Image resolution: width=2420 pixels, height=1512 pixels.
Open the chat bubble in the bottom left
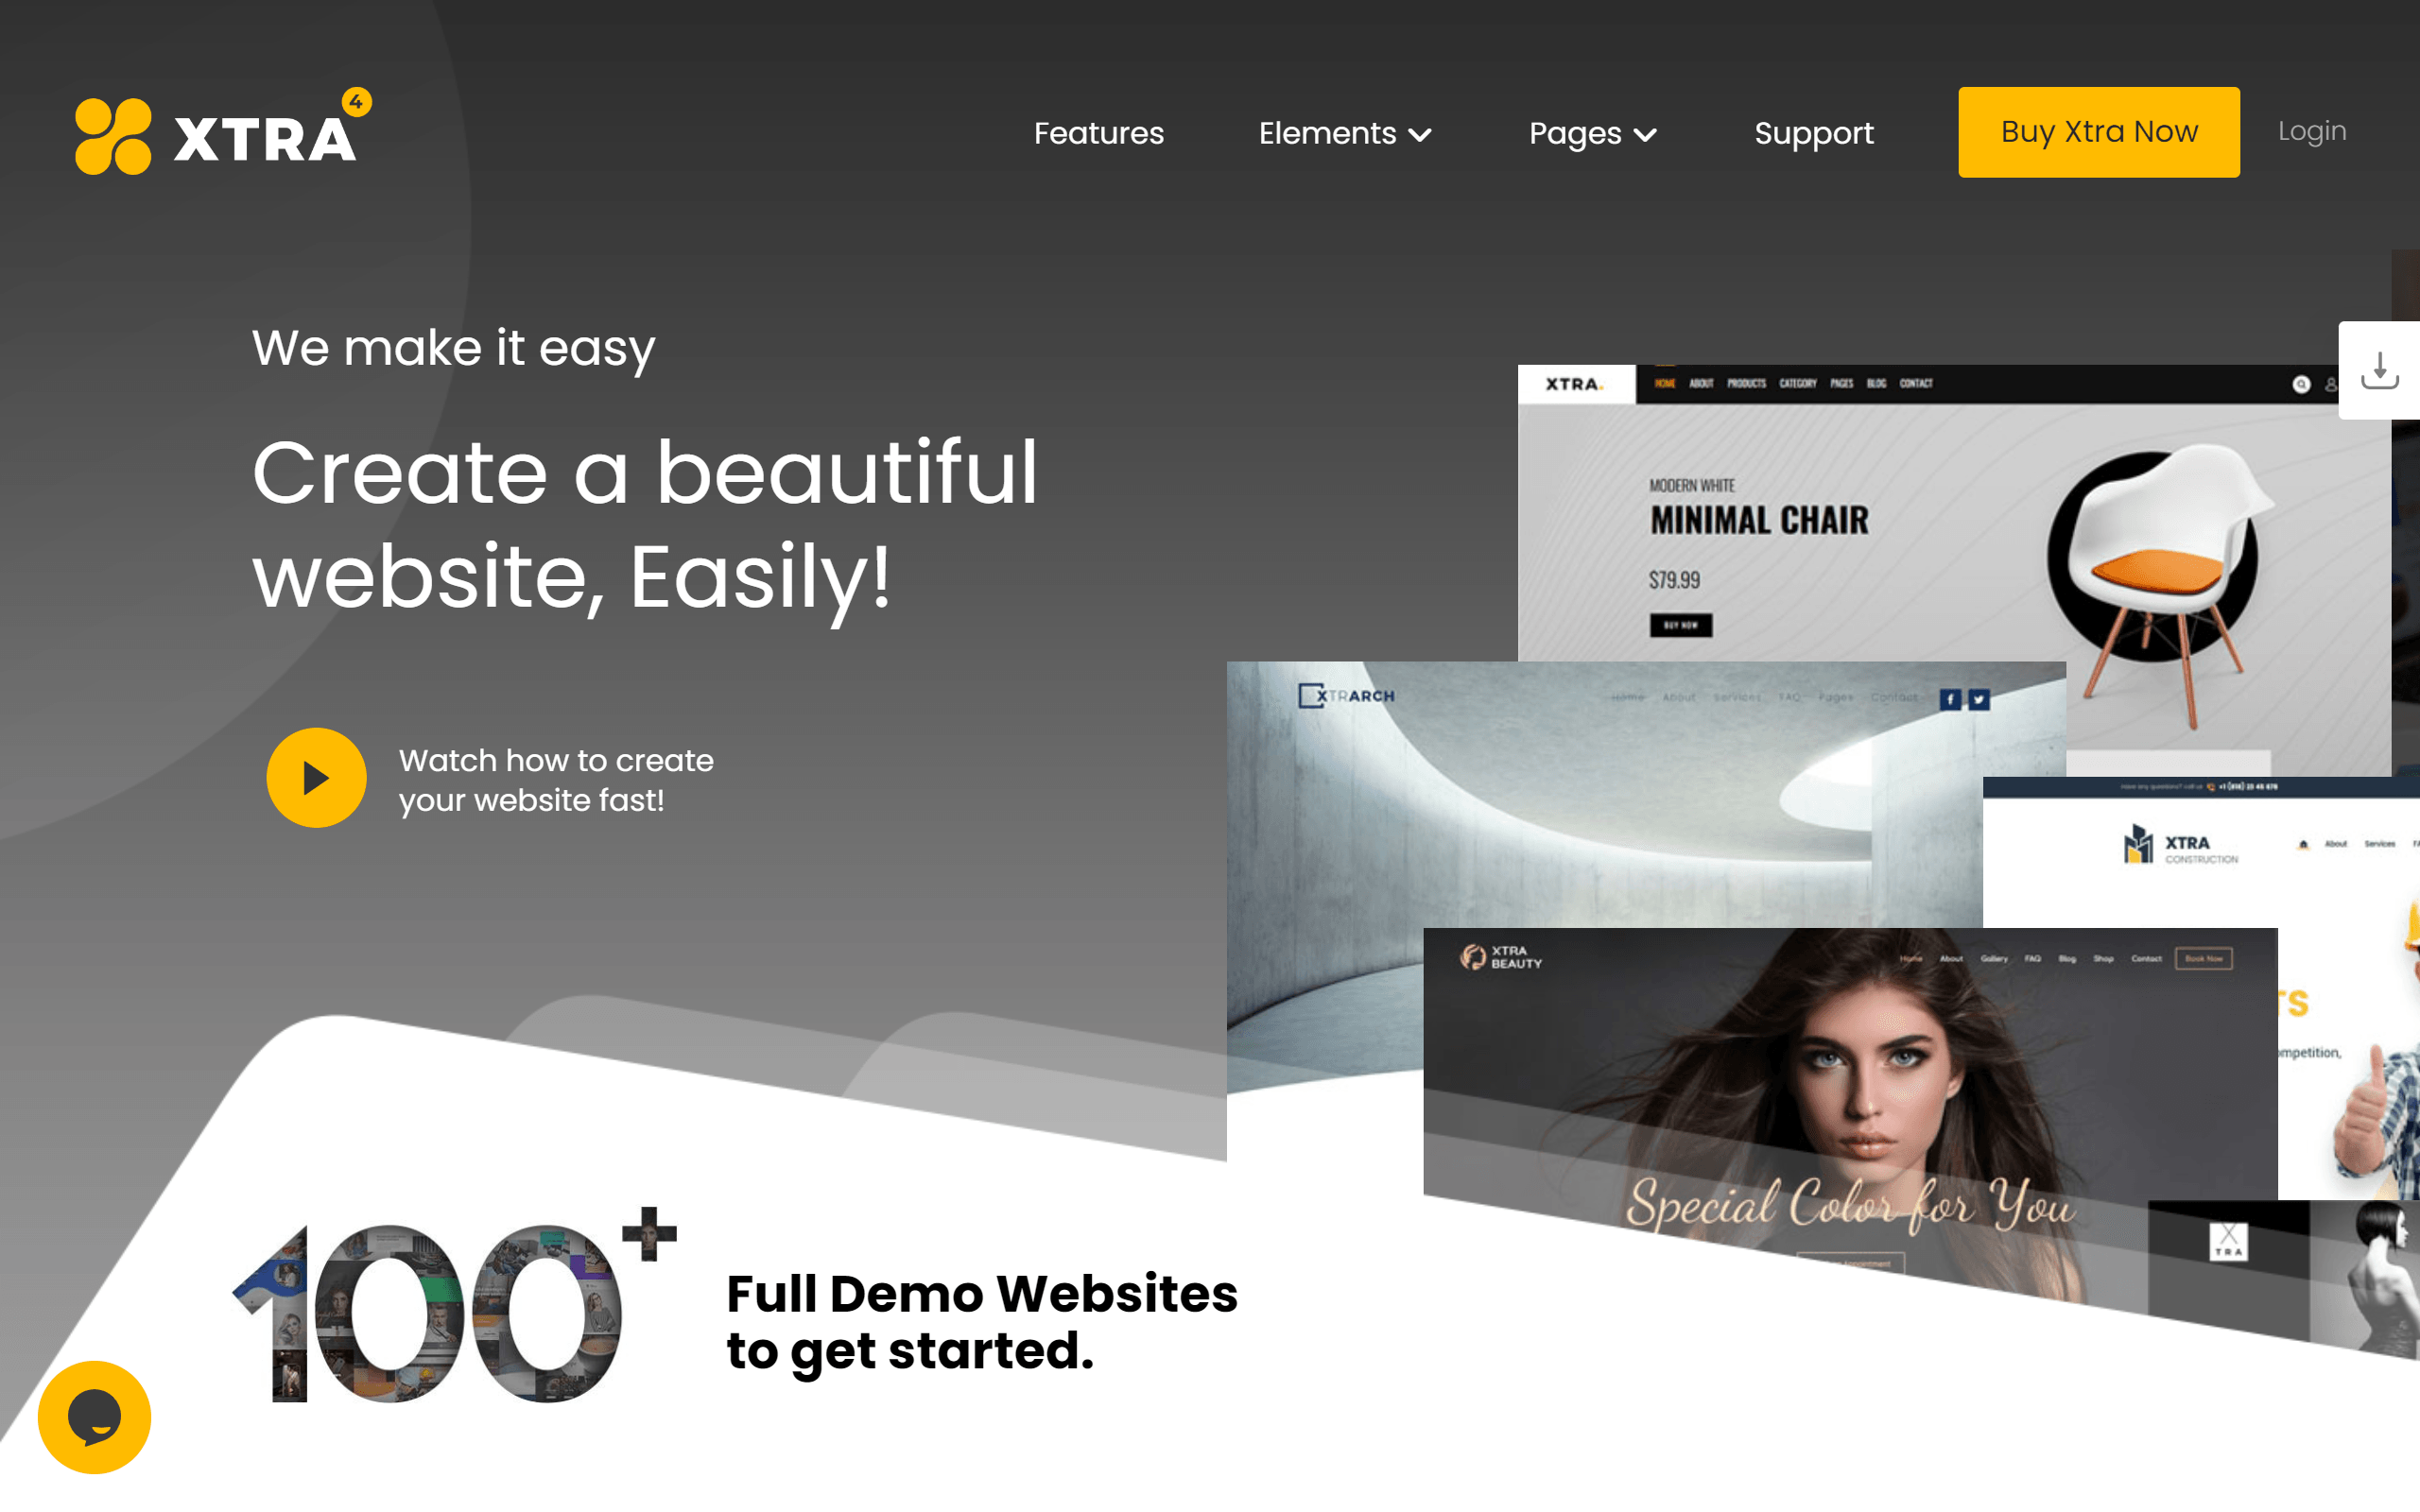[x=93, y=1417]
